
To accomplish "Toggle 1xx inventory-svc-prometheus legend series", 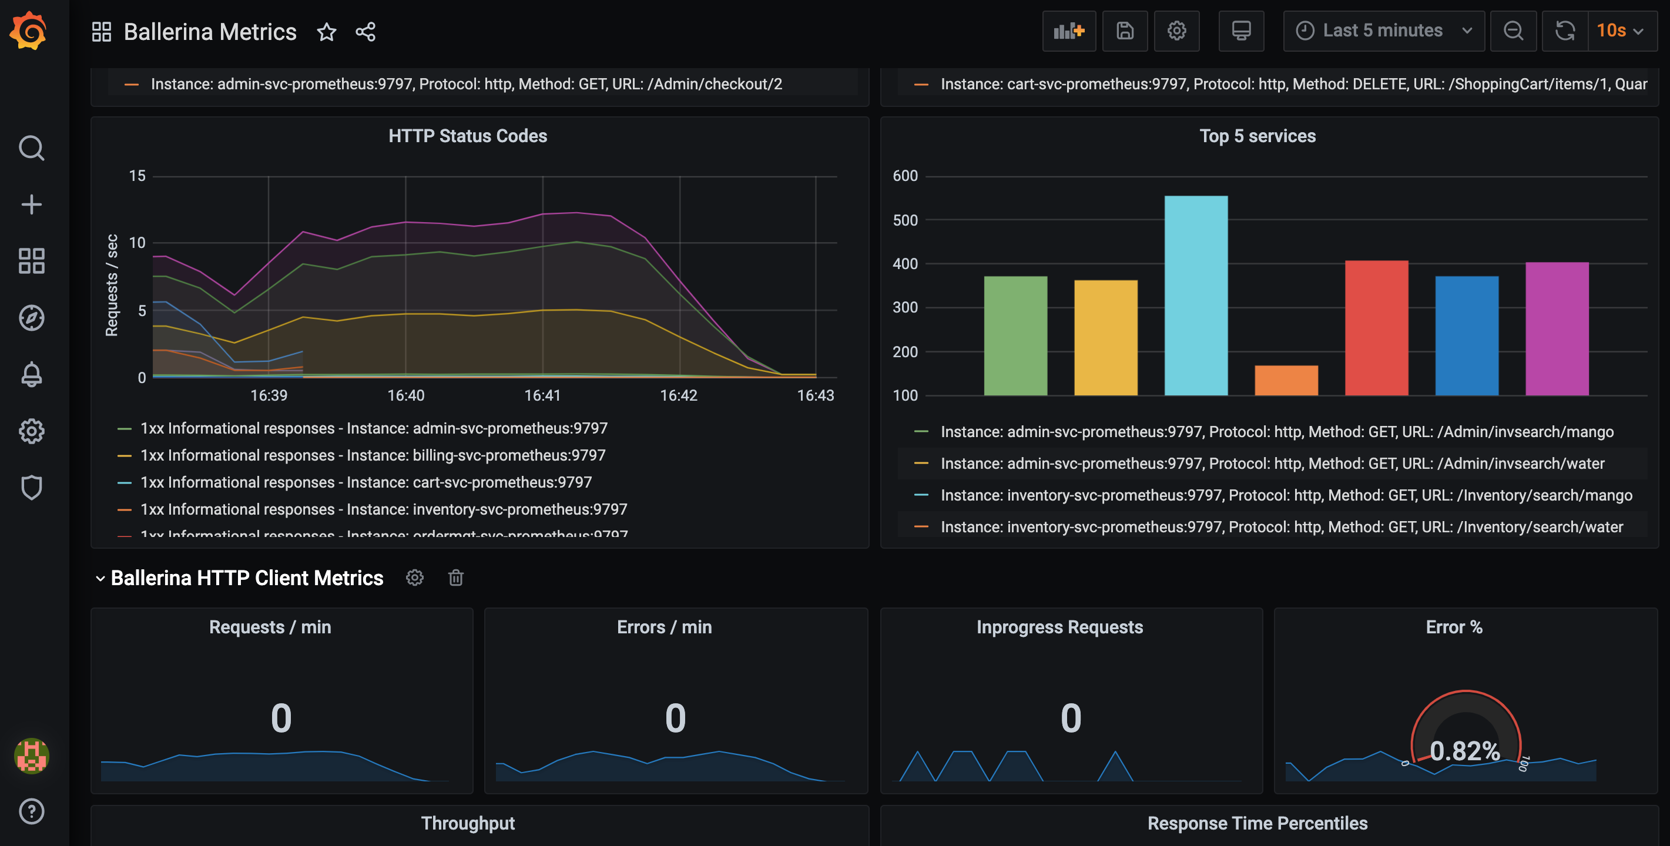I will coord(384,509).
